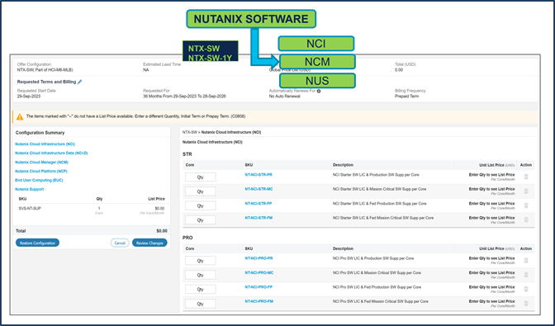Click Description column header in PRO table

point(343,249)
